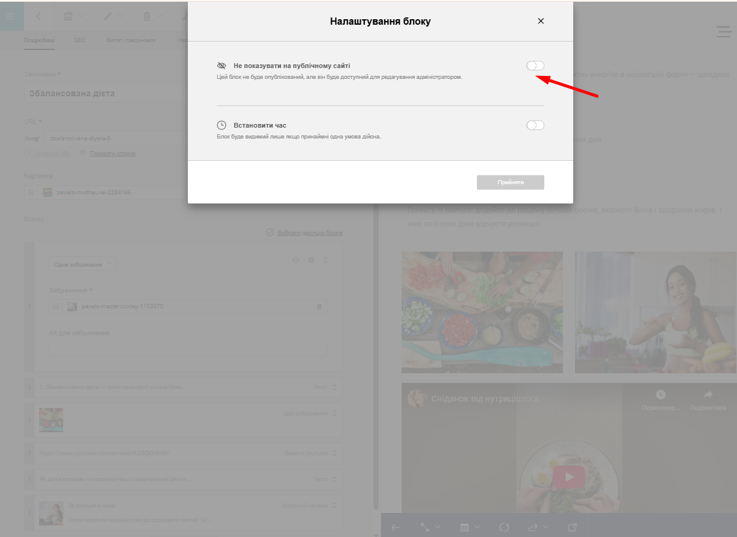Open preview in new window icon
Image resolution: width=737 pixels, height=537 pixels.
pyautogui.click(x=572, y=527)
